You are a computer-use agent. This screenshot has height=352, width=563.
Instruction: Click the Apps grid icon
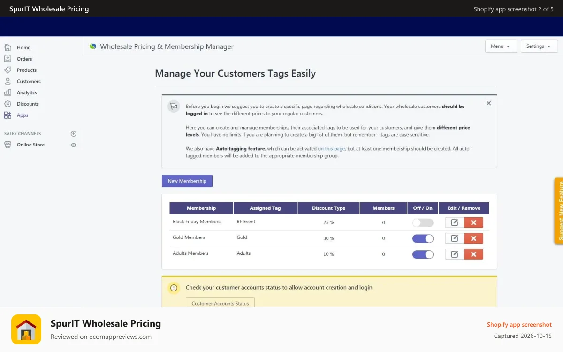(8, 115)
